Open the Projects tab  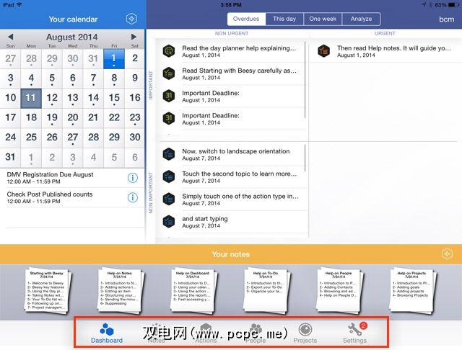[305, 333]
